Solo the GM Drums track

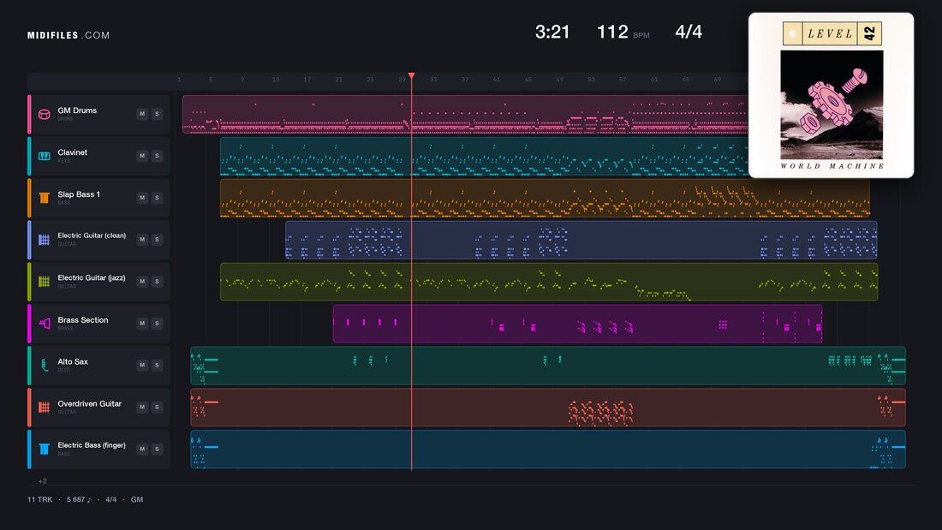pos(157,114)
